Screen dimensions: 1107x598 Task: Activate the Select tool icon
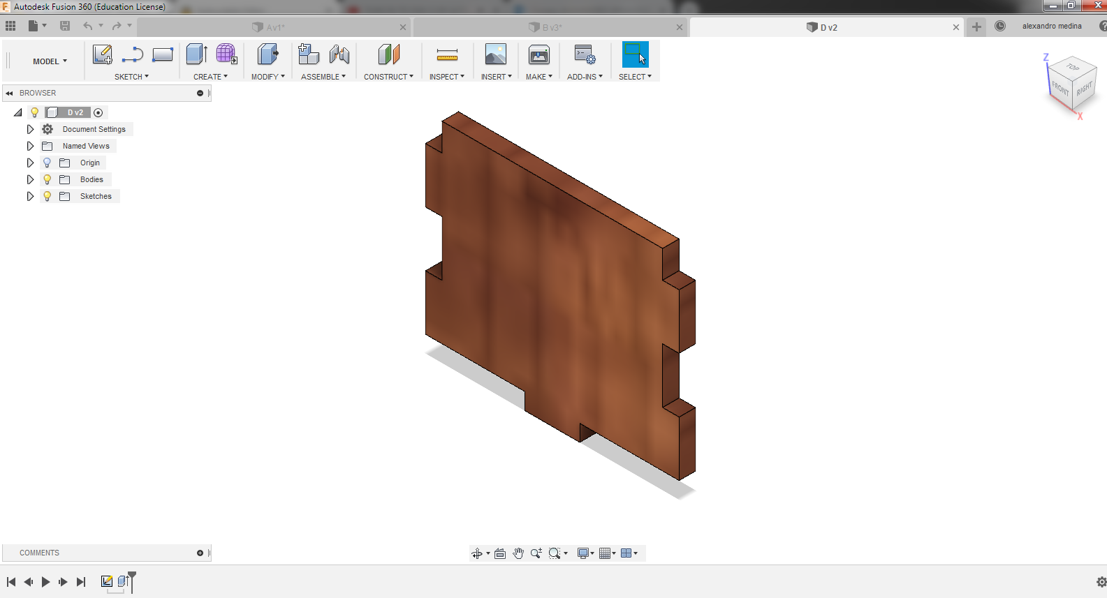coord(635,54)
